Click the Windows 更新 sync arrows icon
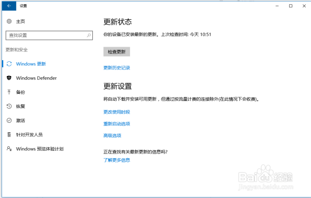Viewport: 311px width, 198px height. [9, 64]
